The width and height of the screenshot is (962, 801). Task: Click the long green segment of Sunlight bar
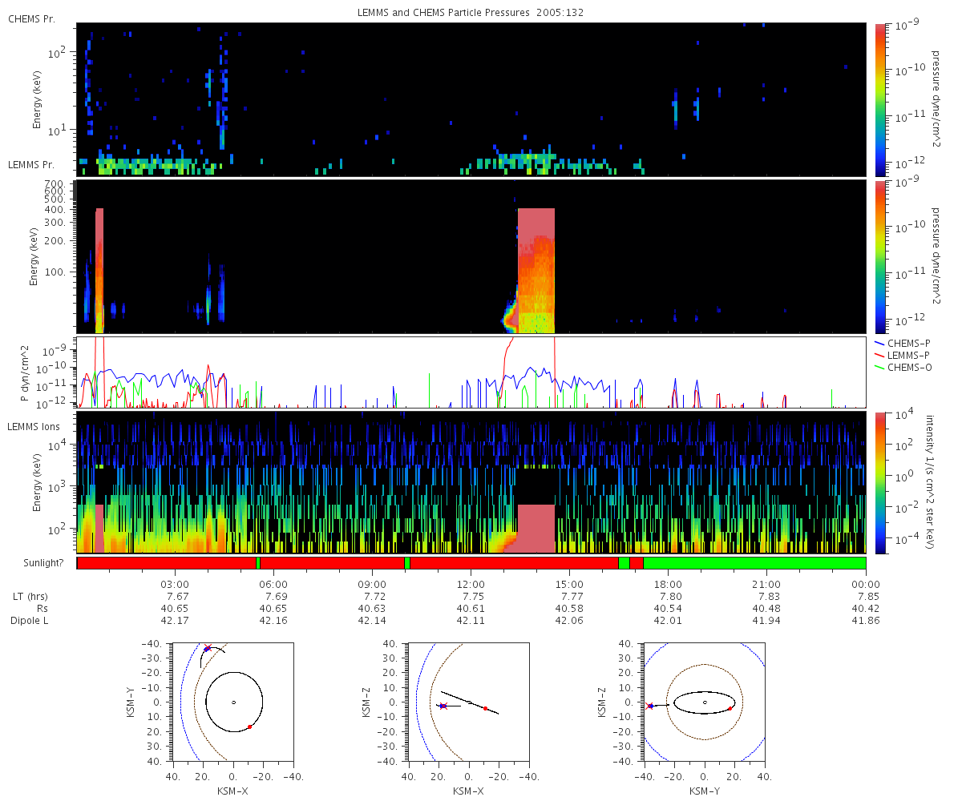pyautogui.click(x=754, y=563)
